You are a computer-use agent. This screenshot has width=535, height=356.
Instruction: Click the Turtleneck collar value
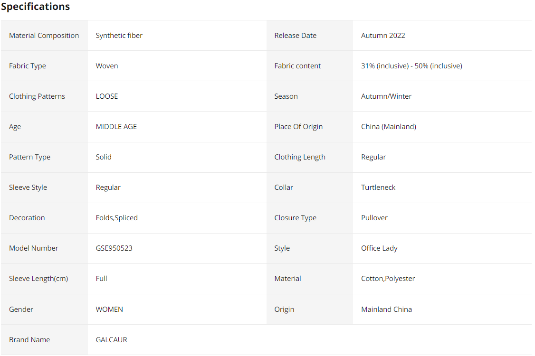[378, 187]
